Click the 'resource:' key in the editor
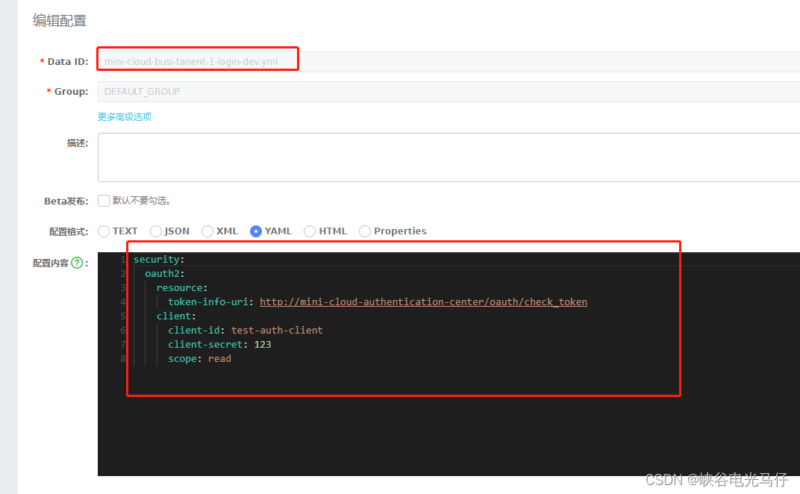 click(x=182, y=288)
